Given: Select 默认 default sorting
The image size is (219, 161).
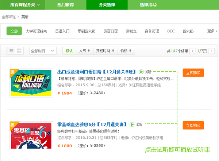Looking at the screenshot, I should 69,51.
